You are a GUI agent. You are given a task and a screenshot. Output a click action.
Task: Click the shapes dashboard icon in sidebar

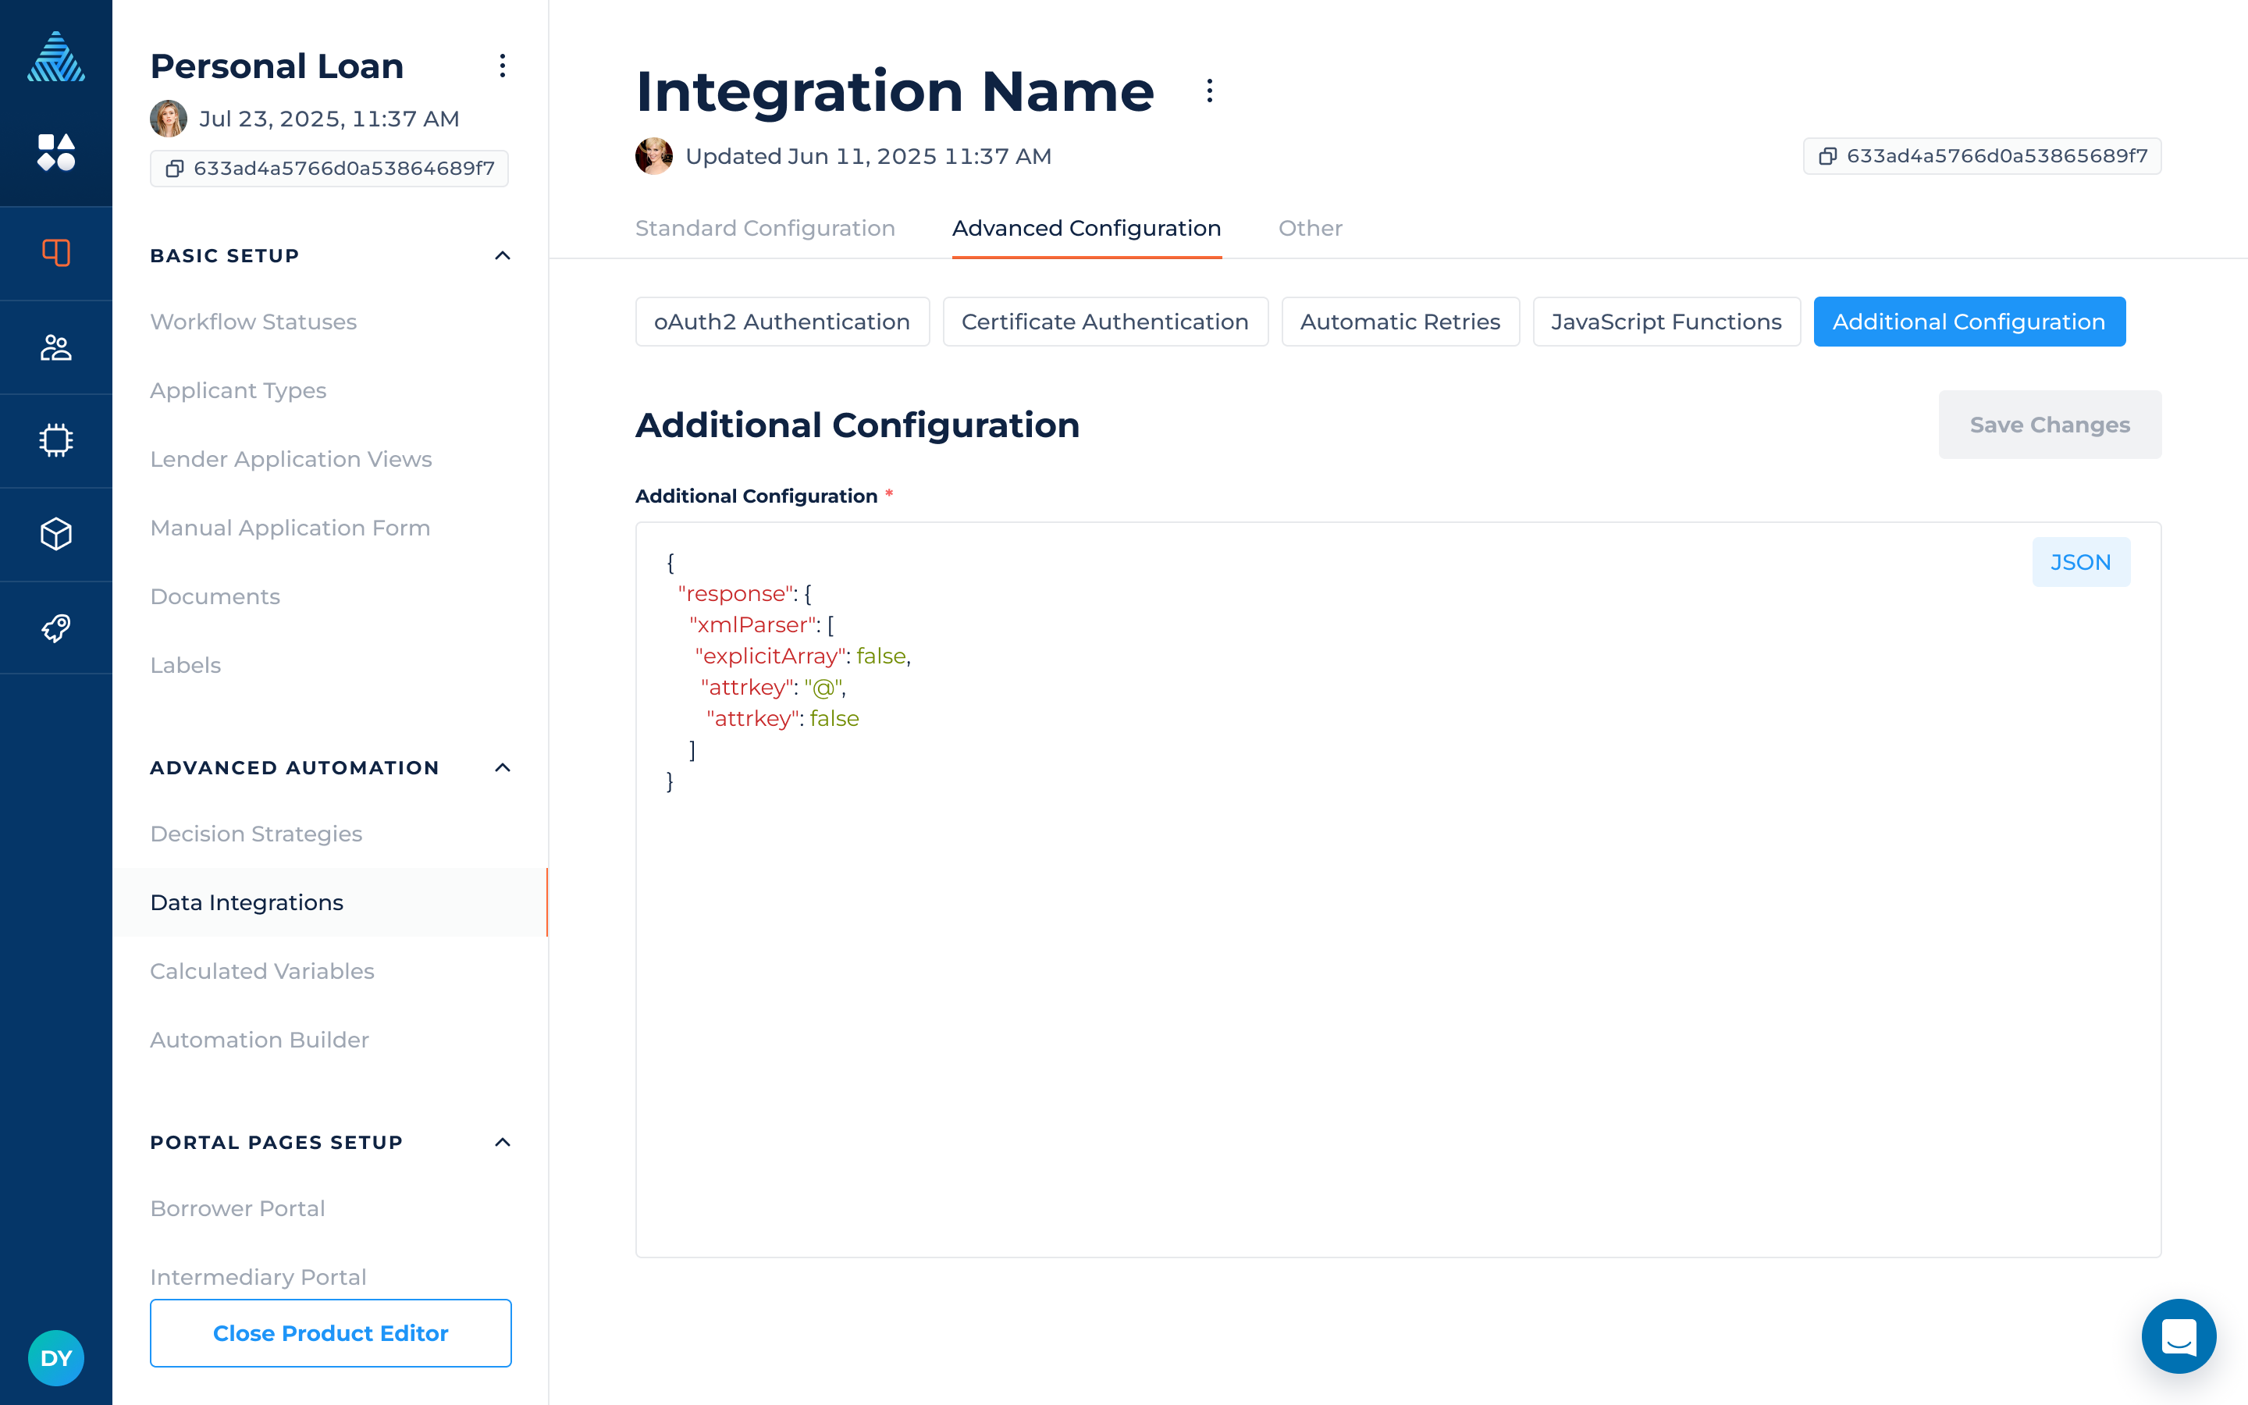click(55, 151)
